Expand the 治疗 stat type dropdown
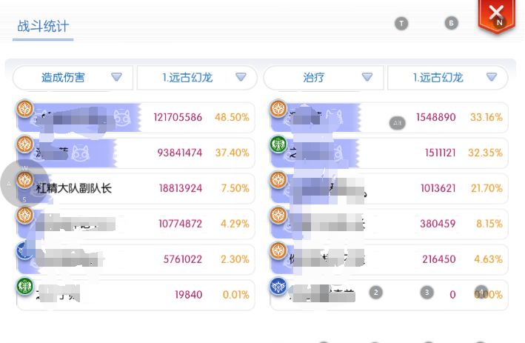The image size is (525, 343). tap(324, 77)
